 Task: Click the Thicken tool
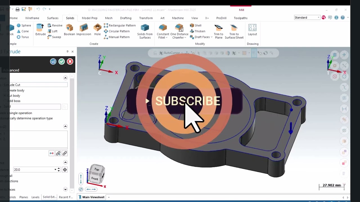(197, 31)
